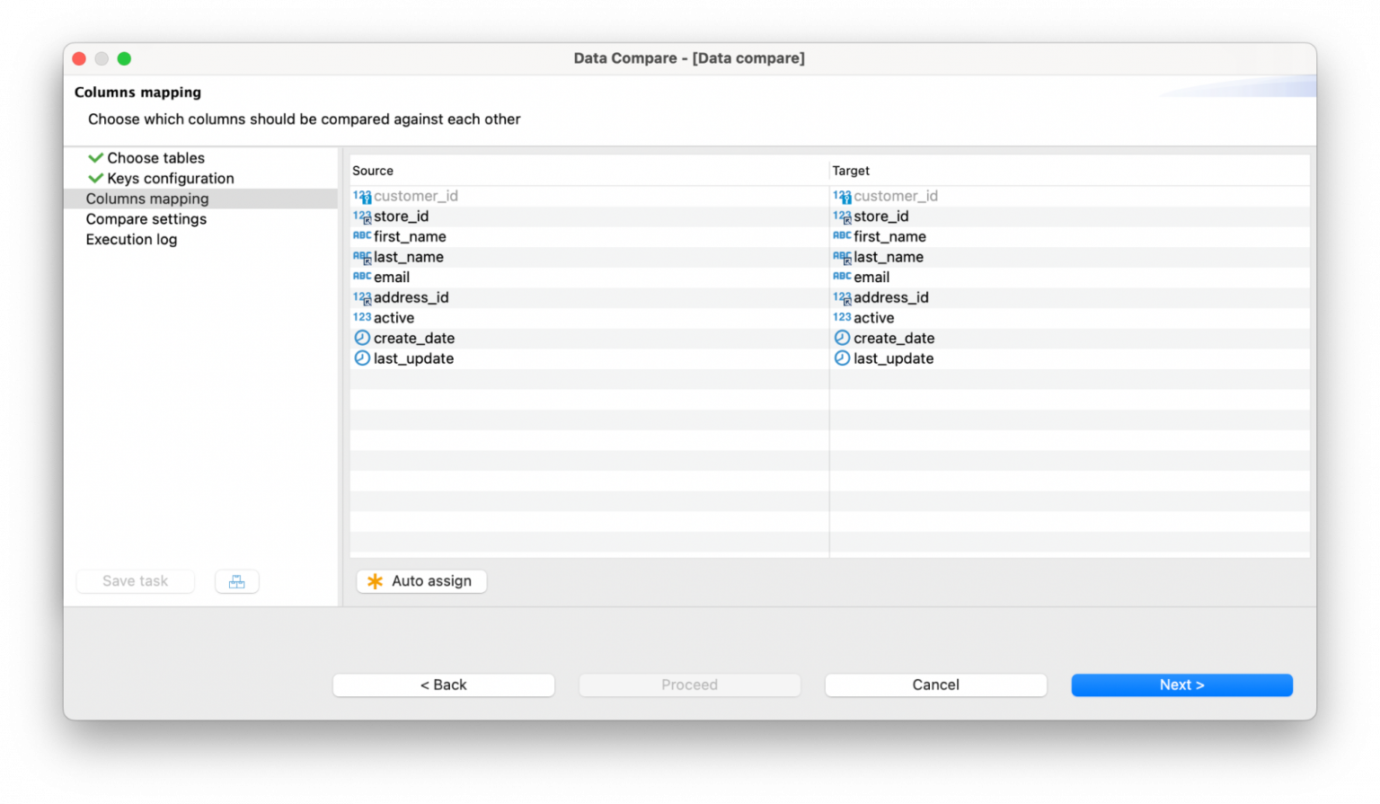This screenshot has height=804, width=1380.
Task: Select the Columns mapping step
Action: [147, 199]
